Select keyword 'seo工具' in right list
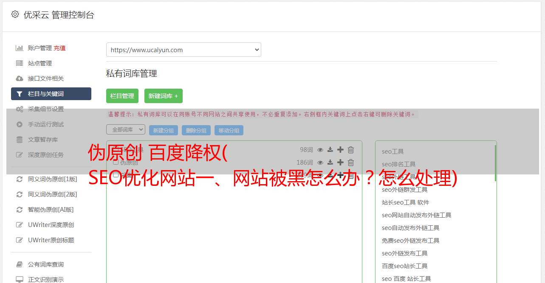The height and width of the screenshot is (283, 545). click(x=393, y=151)
